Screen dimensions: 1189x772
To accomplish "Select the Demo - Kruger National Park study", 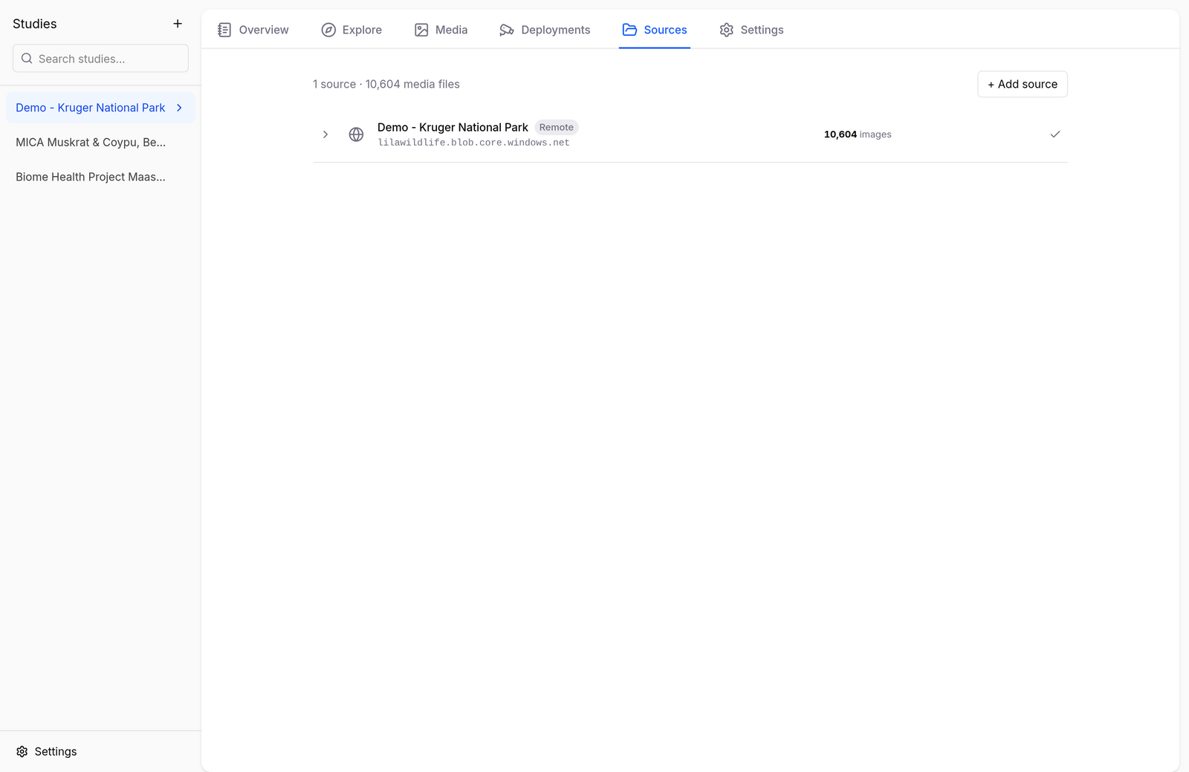I will [x=100, y=108].
